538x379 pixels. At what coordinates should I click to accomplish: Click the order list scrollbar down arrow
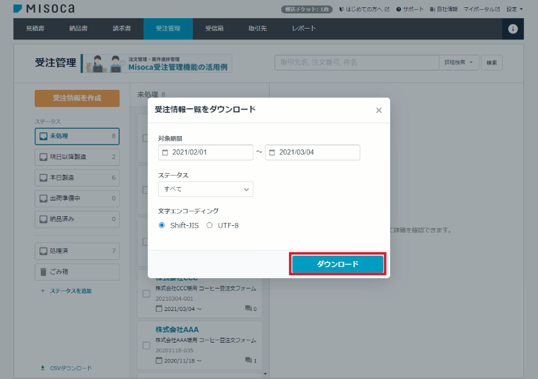(x=265, y=374)
